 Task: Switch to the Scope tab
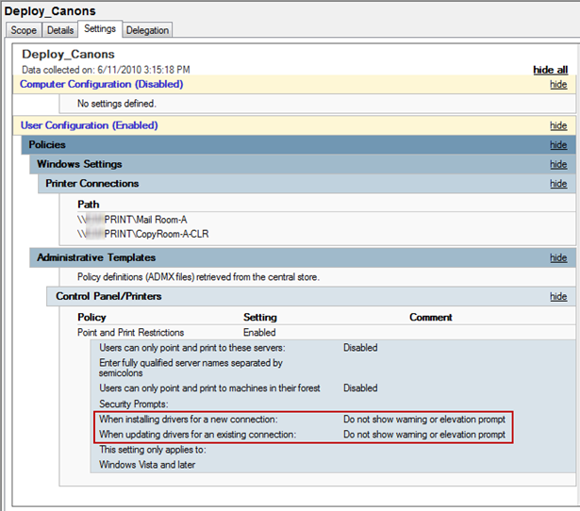click(x=24, y=30)
